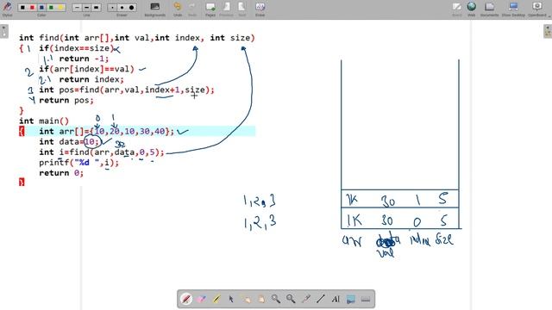This screenshot has height=310, width=552.
Task: Click the Redo button
Action: (x=192, y=9)
